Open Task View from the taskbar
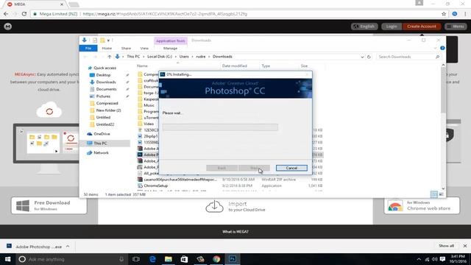Screen dimensions: 471x265 tap(135, 259)
